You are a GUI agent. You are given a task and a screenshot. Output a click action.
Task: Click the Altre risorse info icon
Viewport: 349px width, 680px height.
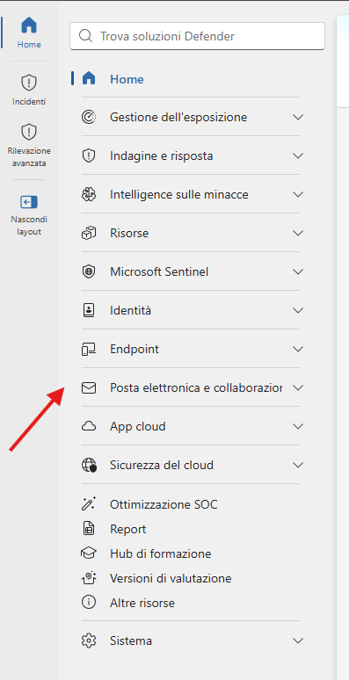click(x=89, y=603)
